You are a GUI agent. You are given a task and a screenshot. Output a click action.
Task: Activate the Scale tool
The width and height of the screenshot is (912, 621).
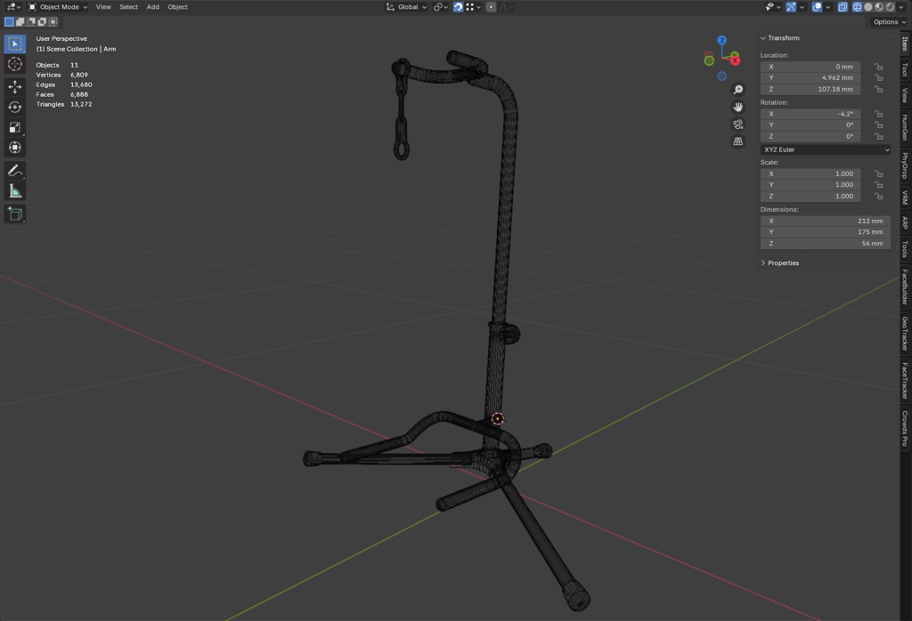click(15, 128)
